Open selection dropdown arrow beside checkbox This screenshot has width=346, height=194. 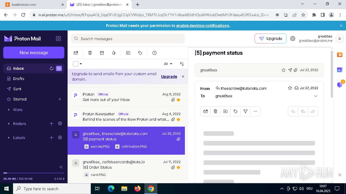click(81, 64)
